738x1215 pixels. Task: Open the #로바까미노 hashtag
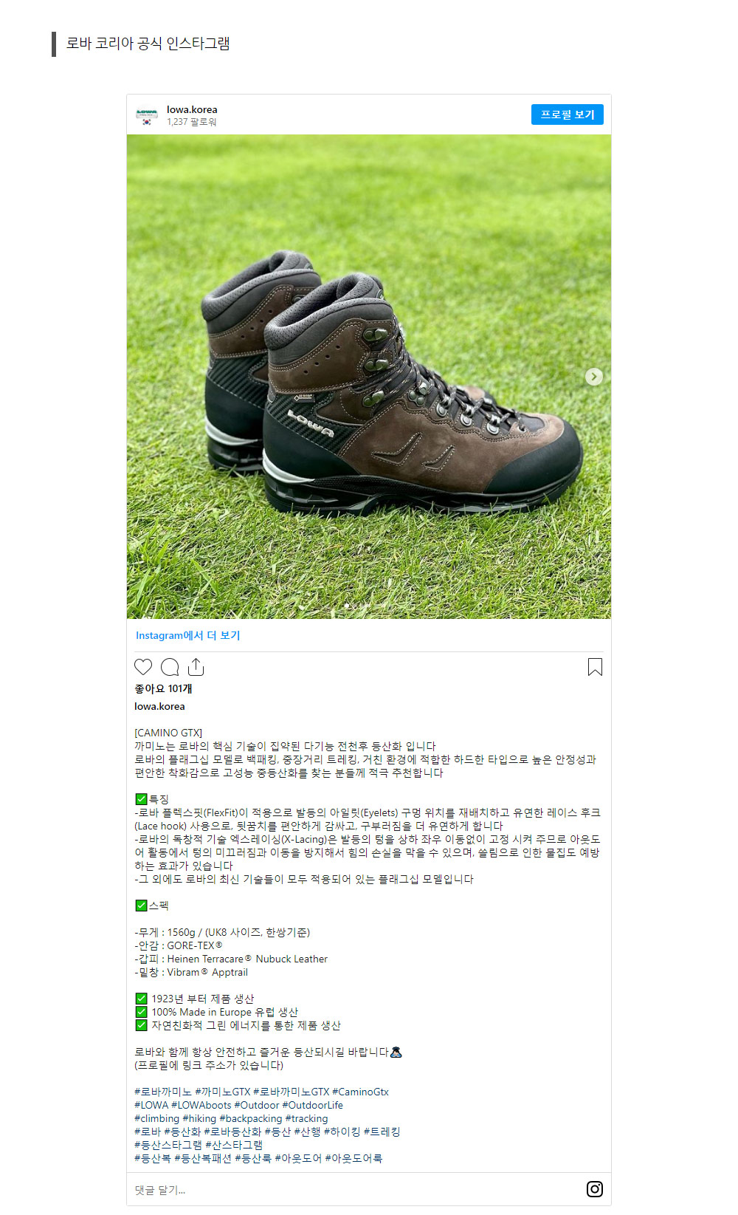[x=163, y=1092]
